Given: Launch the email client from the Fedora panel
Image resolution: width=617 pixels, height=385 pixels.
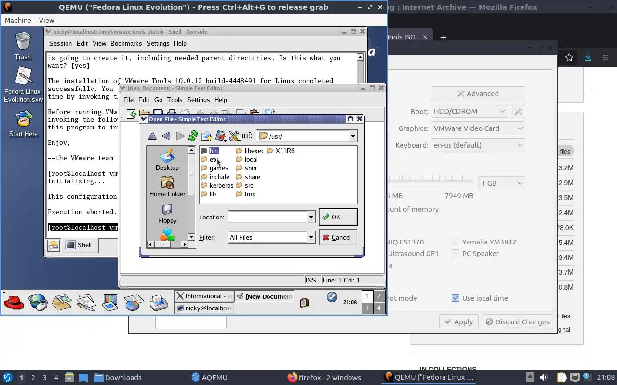Looking at the screenshot, I should click(x=62, y=302).
